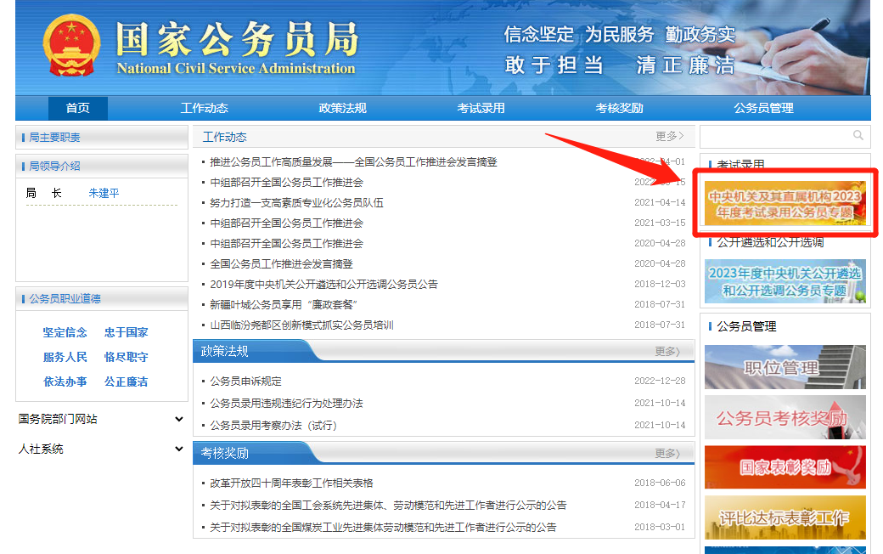
Task: Click 更多 in the 考核奖励 section
Action: tap(667, 453)
